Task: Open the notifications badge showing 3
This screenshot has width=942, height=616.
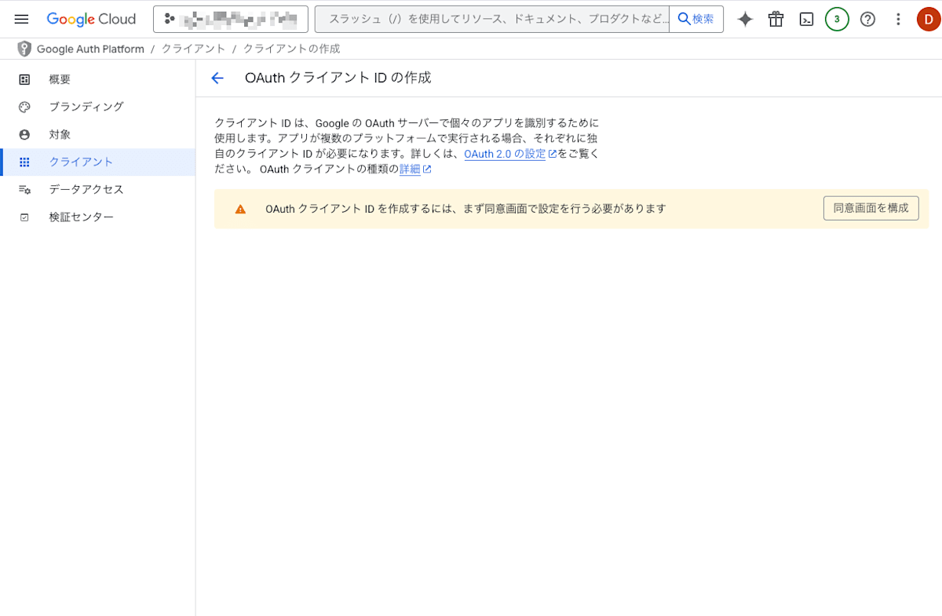Action: pos(837,20)
